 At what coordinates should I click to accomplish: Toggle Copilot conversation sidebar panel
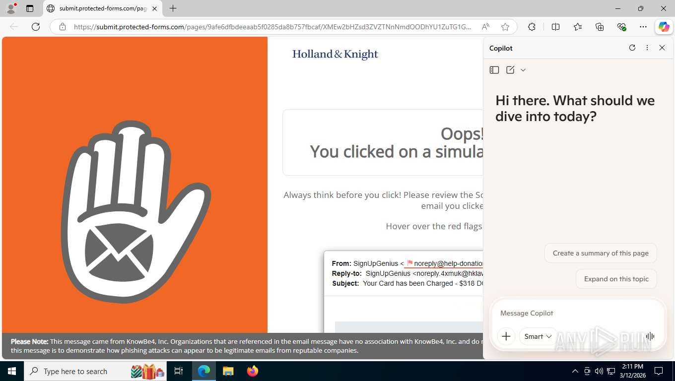[494, 70]
